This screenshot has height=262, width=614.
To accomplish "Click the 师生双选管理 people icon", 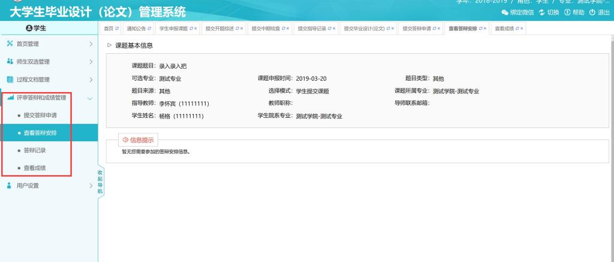I will (9, 62).
